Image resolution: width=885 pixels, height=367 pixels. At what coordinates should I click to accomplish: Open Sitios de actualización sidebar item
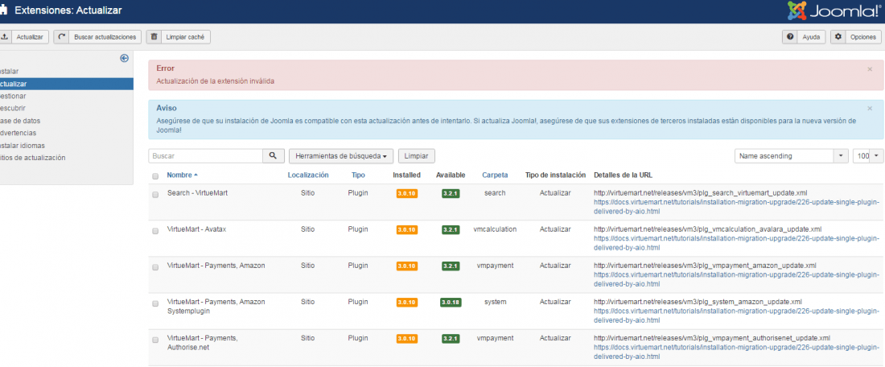click(33, 158)
